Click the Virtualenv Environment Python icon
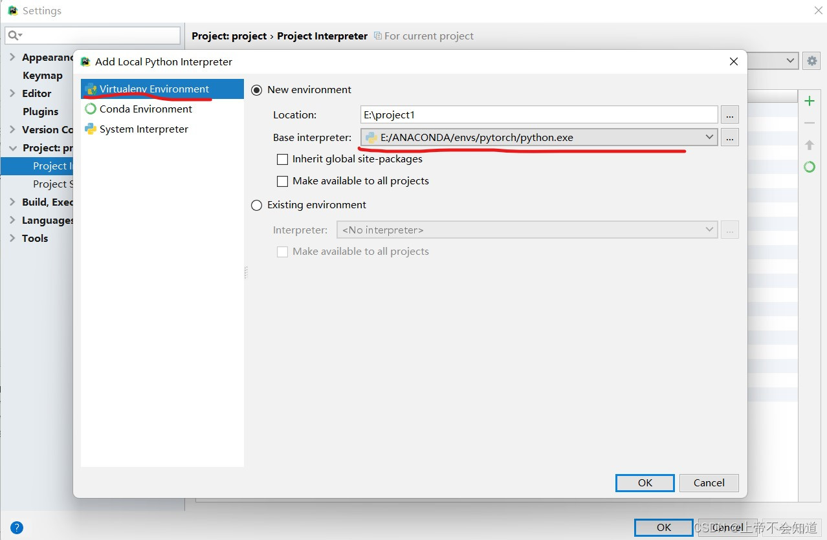Viewport: 827px width, 540px height. point(91,89)
